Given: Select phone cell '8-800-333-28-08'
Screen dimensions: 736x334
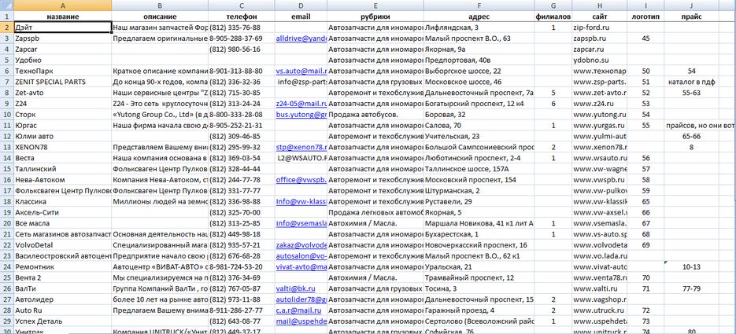Looking at the screenshot, I should [x=241, y=114].
